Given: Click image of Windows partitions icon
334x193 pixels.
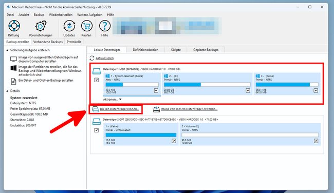Looking at the screenshot, I should (13, 68).
